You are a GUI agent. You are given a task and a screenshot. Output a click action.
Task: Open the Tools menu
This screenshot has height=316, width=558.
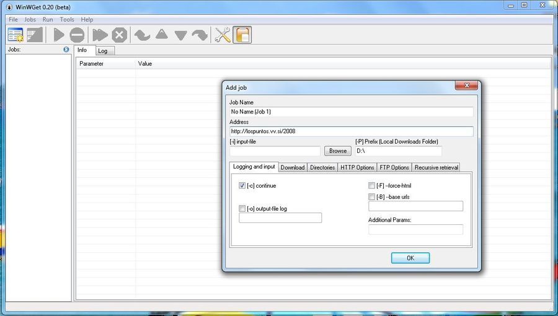(x=67, y=20)
